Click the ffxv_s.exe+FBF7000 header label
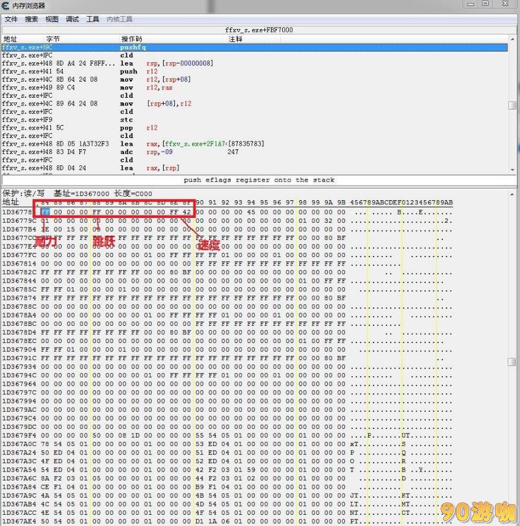520x526 pixels. (x=259, y=30)
